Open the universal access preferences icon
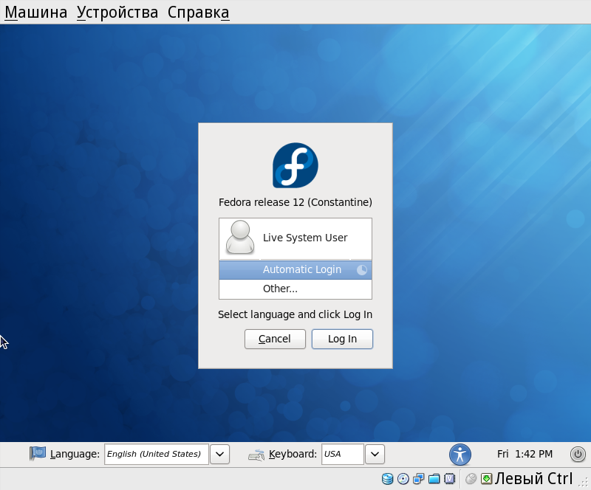The image size is (591, 490). click(x=460, y=455)
